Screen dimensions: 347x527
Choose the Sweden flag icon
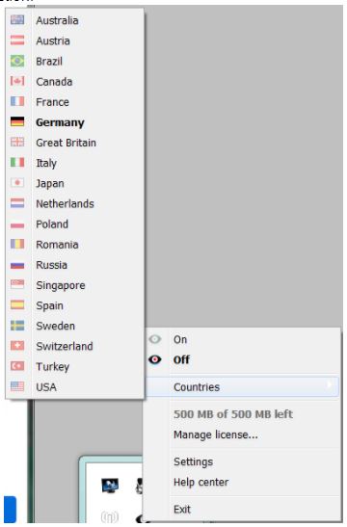tap(17, 326)
